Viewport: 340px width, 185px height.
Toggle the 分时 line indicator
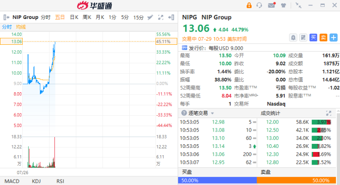click(7, 27)
